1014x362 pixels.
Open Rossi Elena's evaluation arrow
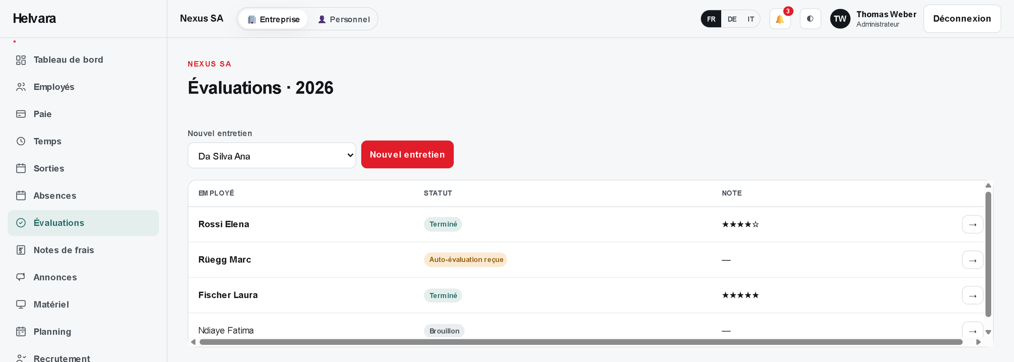973,224
